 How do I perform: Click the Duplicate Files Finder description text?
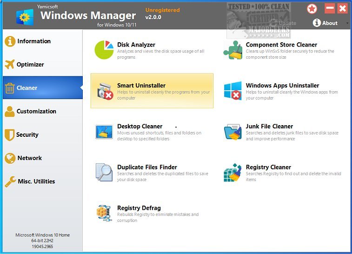pos(163,176)
